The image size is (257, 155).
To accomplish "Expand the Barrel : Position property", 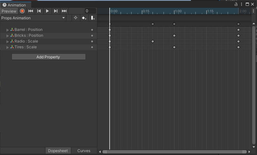I will point(7,30).
